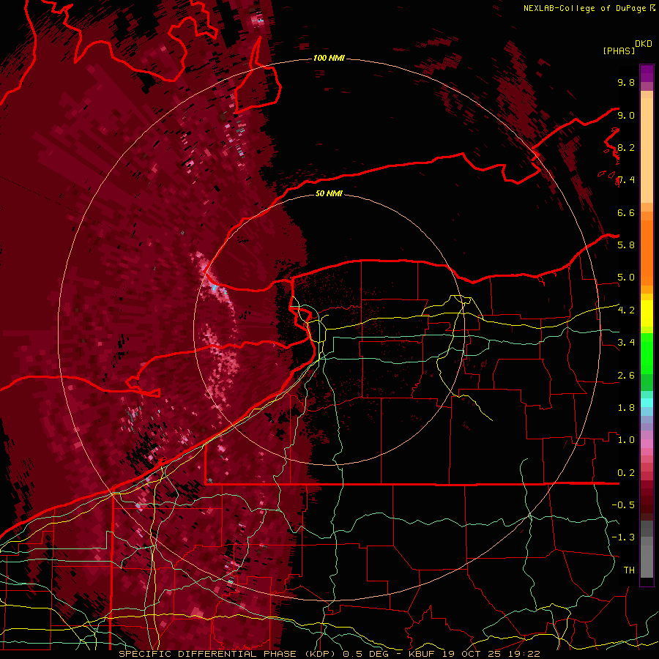This screenshot has height=659, width=659.
Task: Click the 1.0 legend value
Action: (x=626, y=440)
